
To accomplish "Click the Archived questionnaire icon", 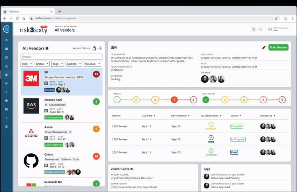I will click(211, 124).
